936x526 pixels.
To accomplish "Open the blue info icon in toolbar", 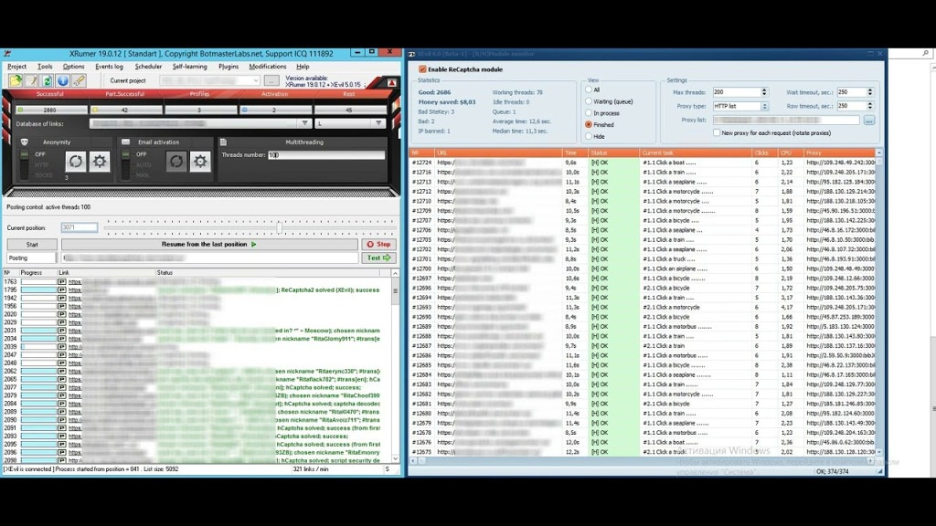I will click(x=63, y=80).
